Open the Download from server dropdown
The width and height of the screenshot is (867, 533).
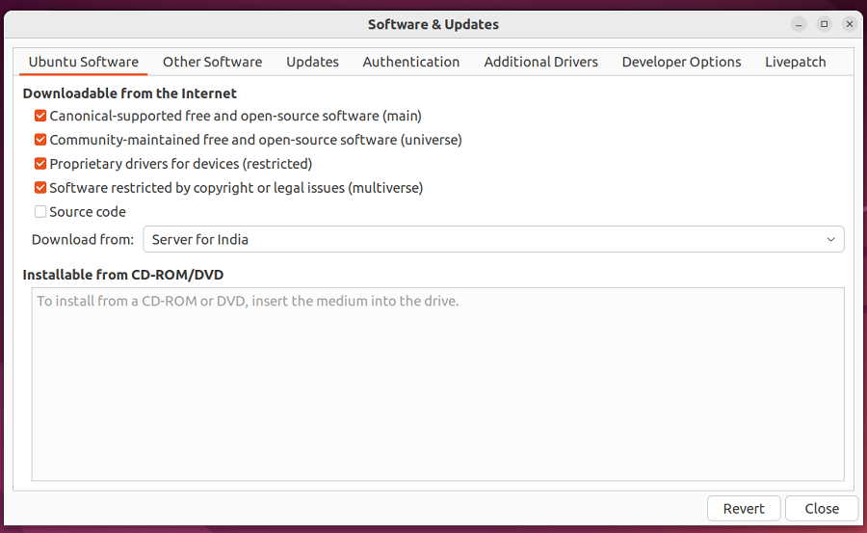[493, 239]
